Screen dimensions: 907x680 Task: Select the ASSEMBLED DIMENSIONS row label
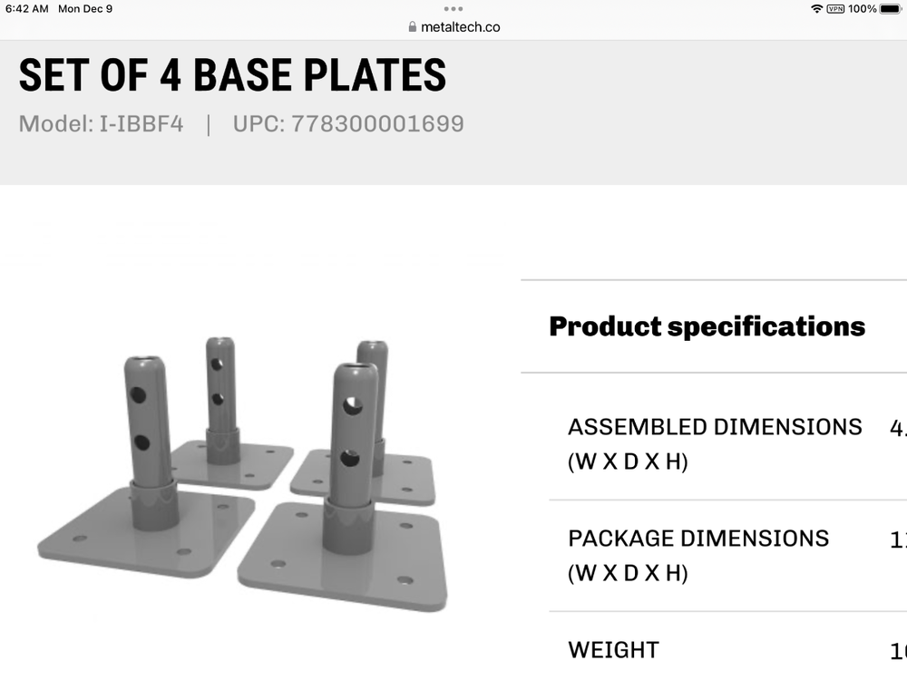pos(715,443)
